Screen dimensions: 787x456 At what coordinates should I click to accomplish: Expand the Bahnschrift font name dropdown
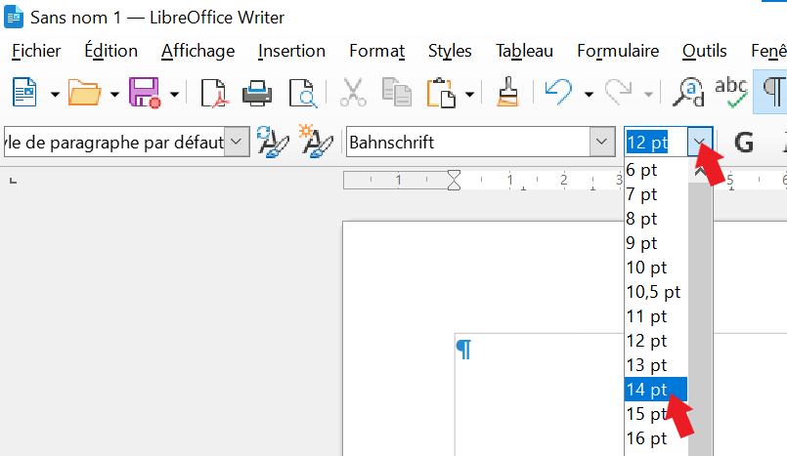point(601,143)
